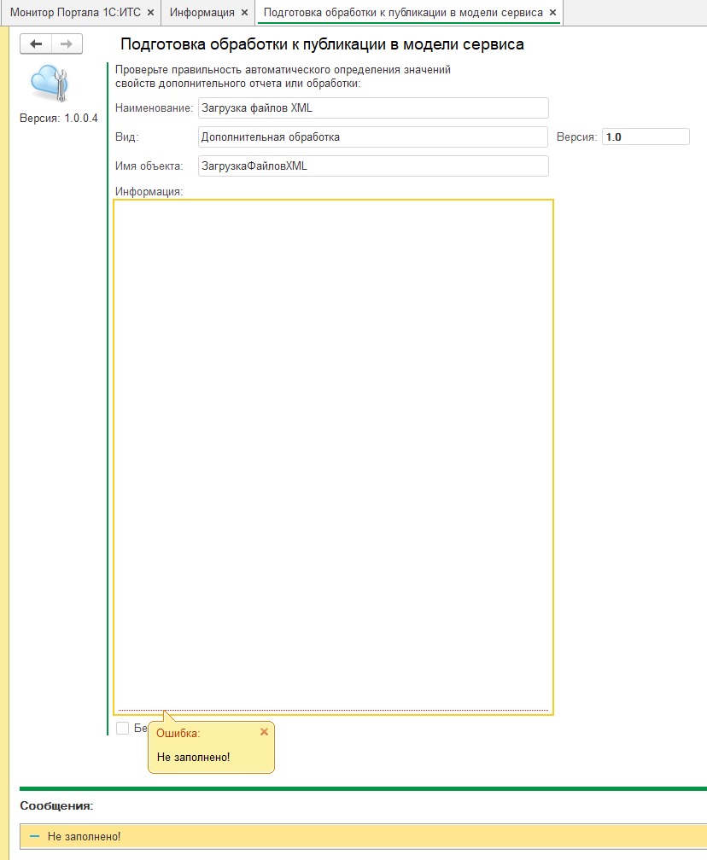Click the Не заполнено message in Сообщения list

pos(85,837)
